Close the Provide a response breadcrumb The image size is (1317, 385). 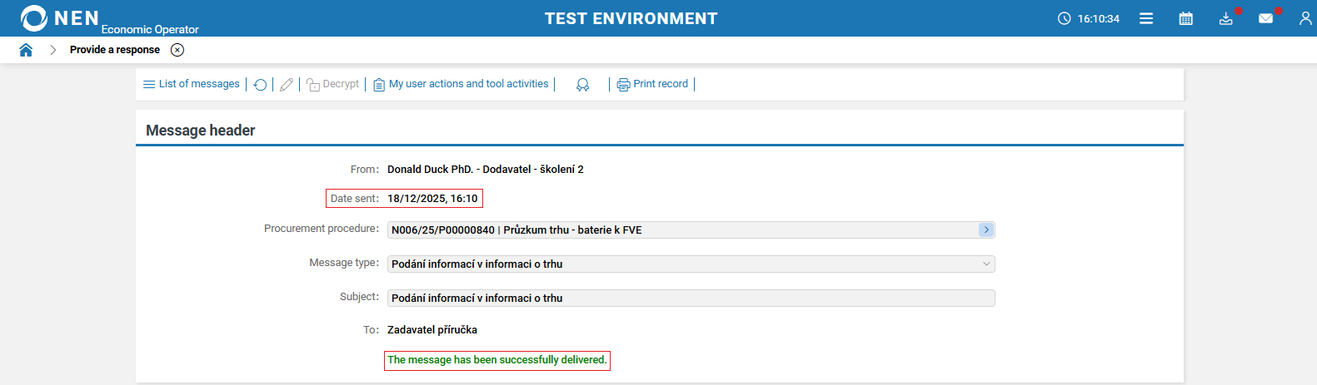pyautogui.click(x=177, y=50)
